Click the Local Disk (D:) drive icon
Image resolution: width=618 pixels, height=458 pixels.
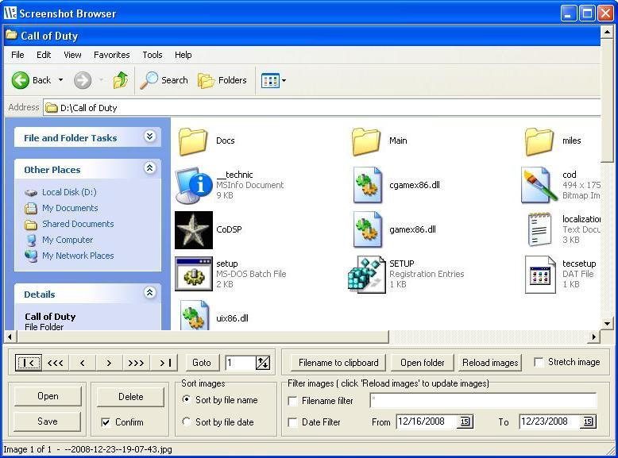pos(31,193)
